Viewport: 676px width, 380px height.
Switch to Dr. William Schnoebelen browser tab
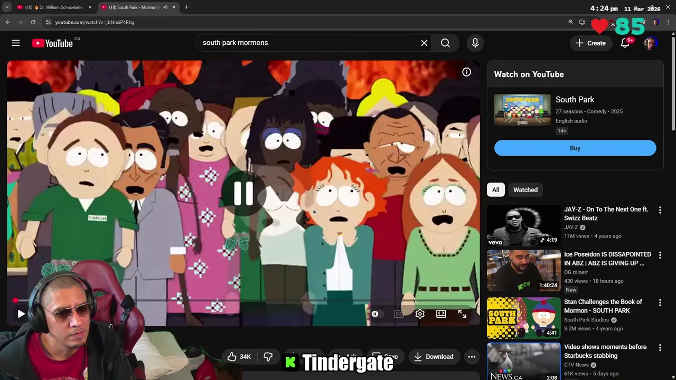tap(54, 7)
